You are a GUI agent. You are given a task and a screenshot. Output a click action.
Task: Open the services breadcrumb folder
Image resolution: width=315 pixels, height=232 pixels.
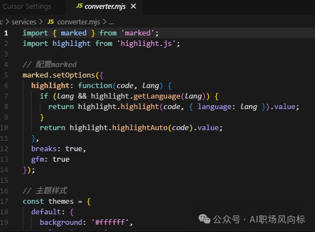24,22
